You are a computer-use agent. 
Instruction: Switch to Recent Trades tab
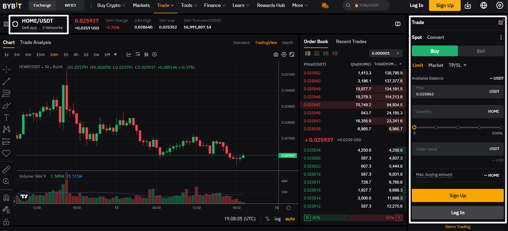(x=351, y=42)
